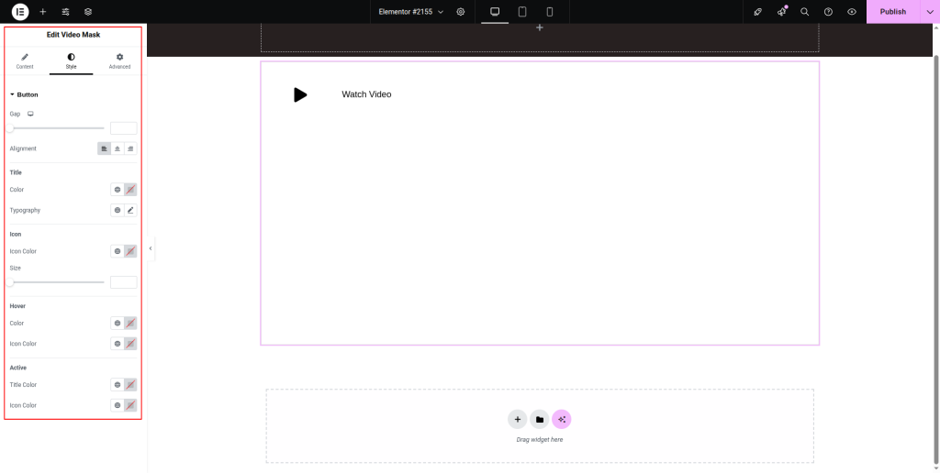Open global color for Title Color
This screenshot has width=940, height=473.
117,190
